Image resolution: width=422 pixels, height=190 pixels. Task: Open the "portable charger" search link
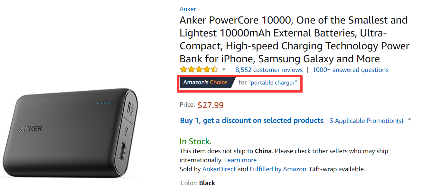273,83
